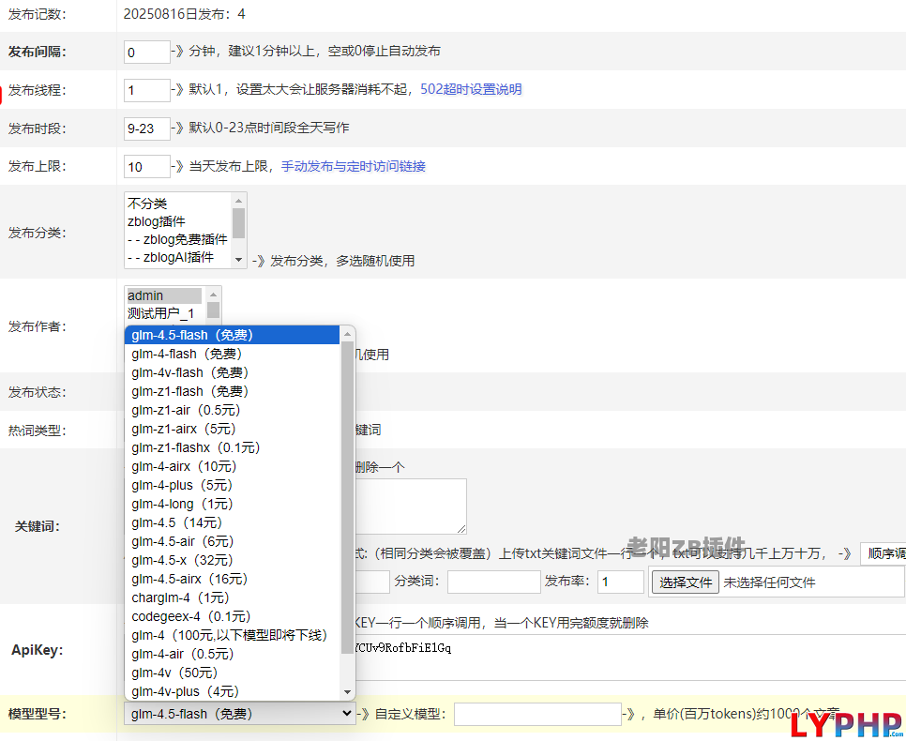Select the glm-z1-flash（免费） model option

pyautogui.click(x=232, y=391)
